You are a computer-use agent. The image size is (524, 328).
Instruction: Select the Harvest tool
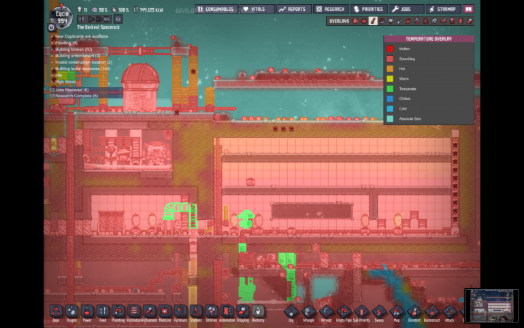[x=326, y=313]
